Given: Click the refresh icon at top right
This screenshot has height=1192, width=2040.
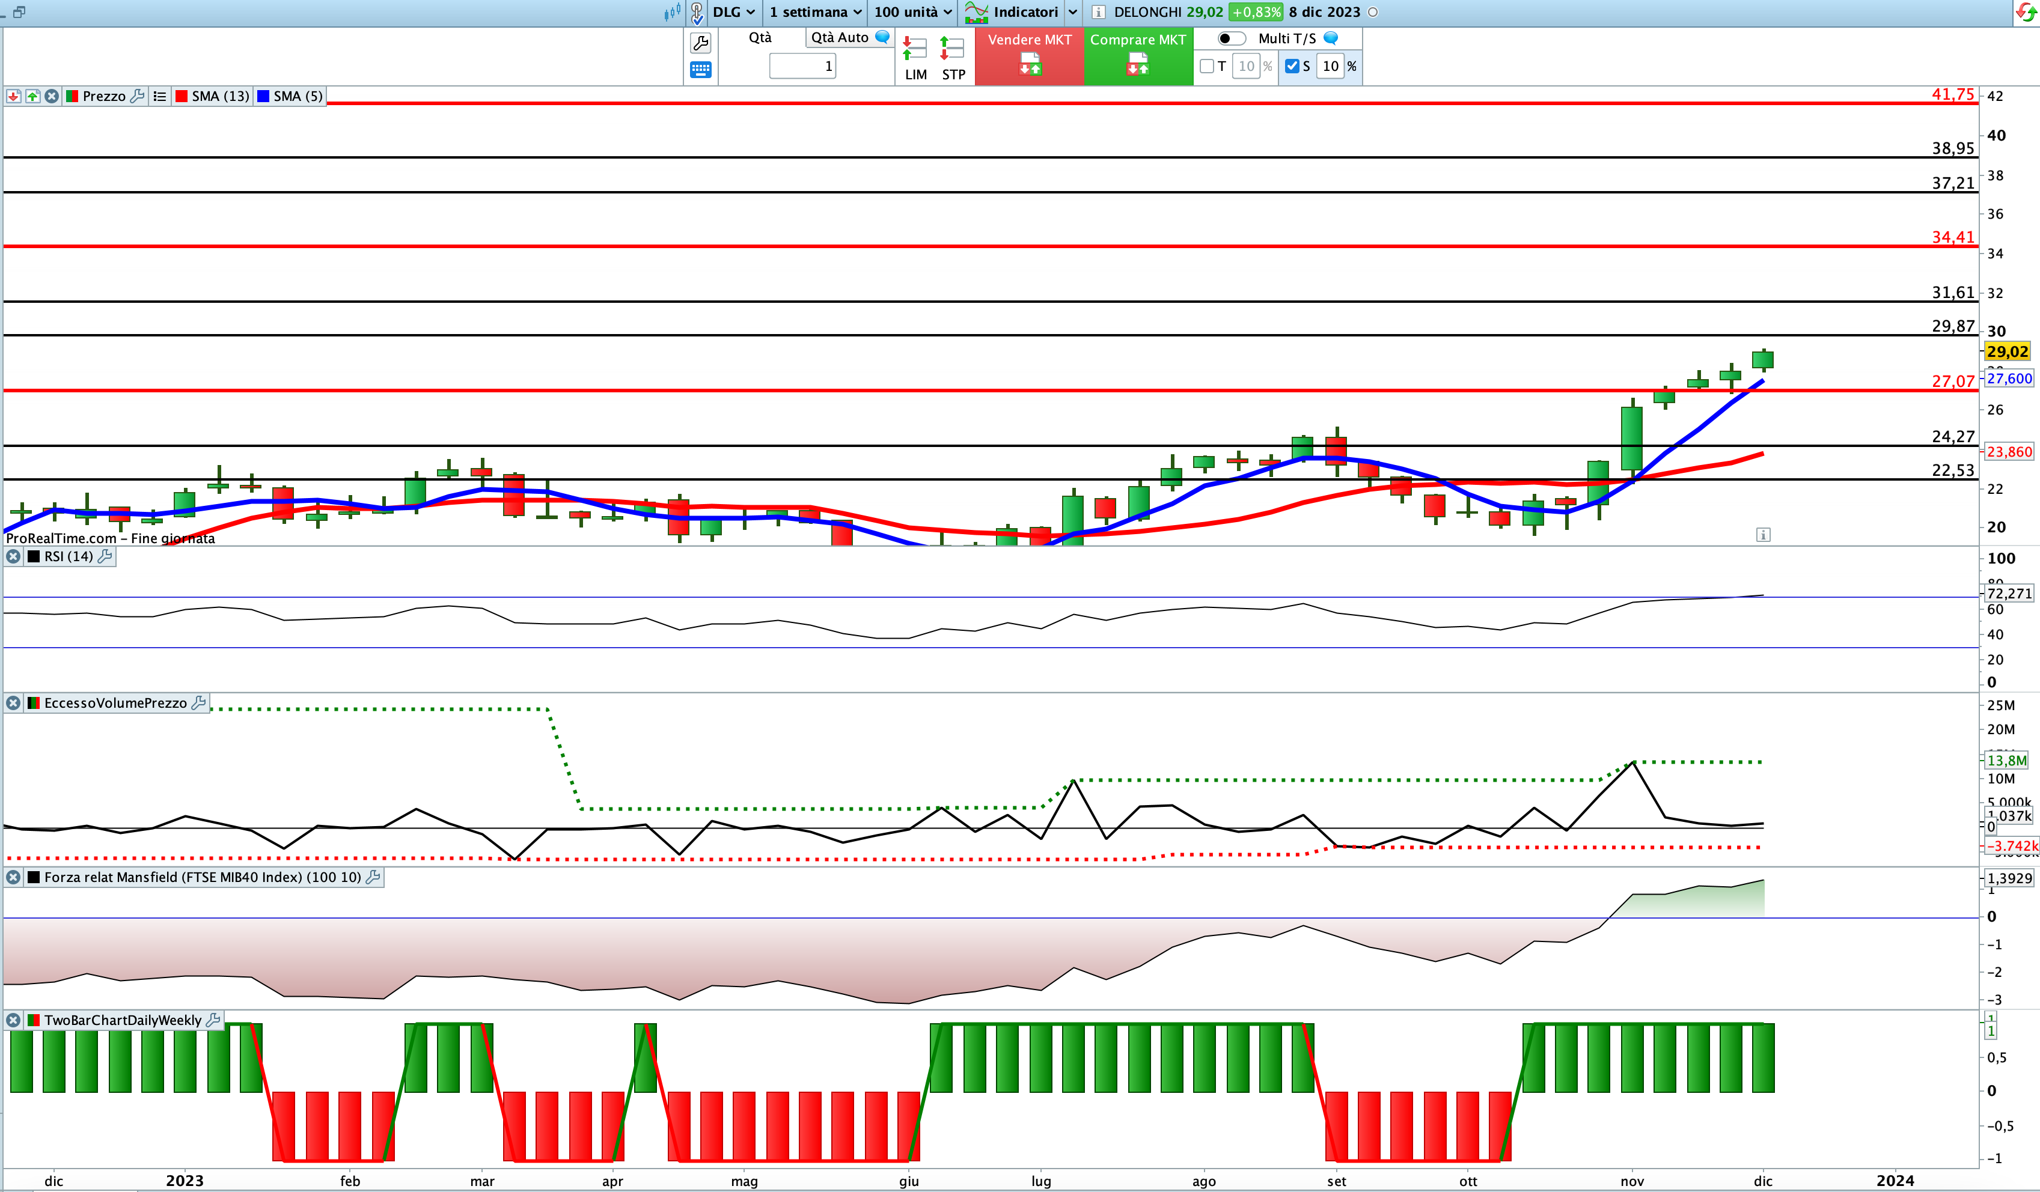Looking at the screenshot, I should coord(2026,13).
